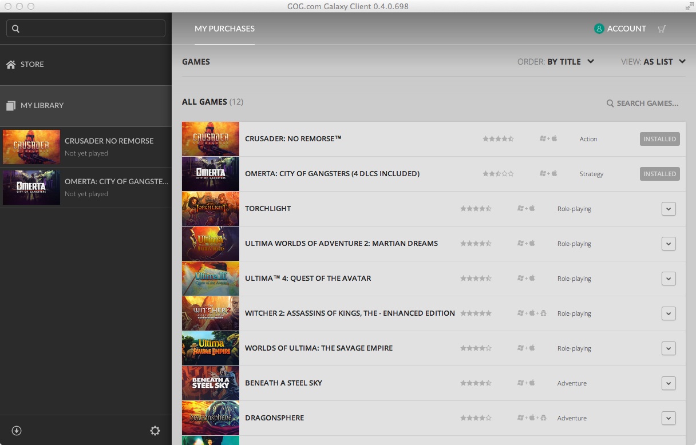Click 'Ultima Worlds of Adventure 2' title

341,244
